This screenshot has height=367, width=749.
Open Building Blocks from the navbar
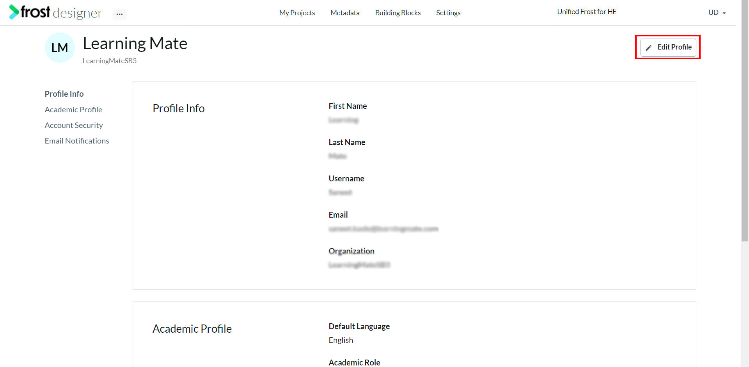click(x=398, y=13)
